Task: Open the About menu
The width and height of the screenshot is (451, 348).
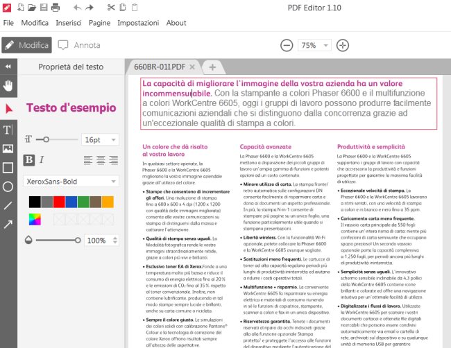Action: pyautogui.click(x=176, y=23)
